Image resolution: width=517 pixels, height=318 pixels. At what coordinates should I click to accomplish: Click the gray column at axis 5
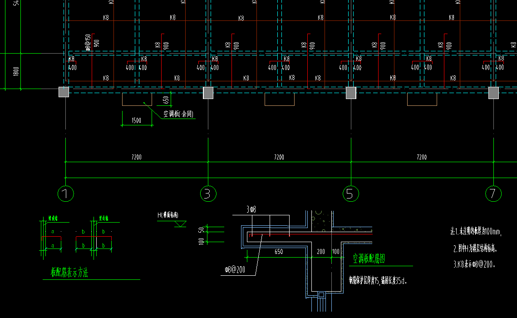click(351, 93)
